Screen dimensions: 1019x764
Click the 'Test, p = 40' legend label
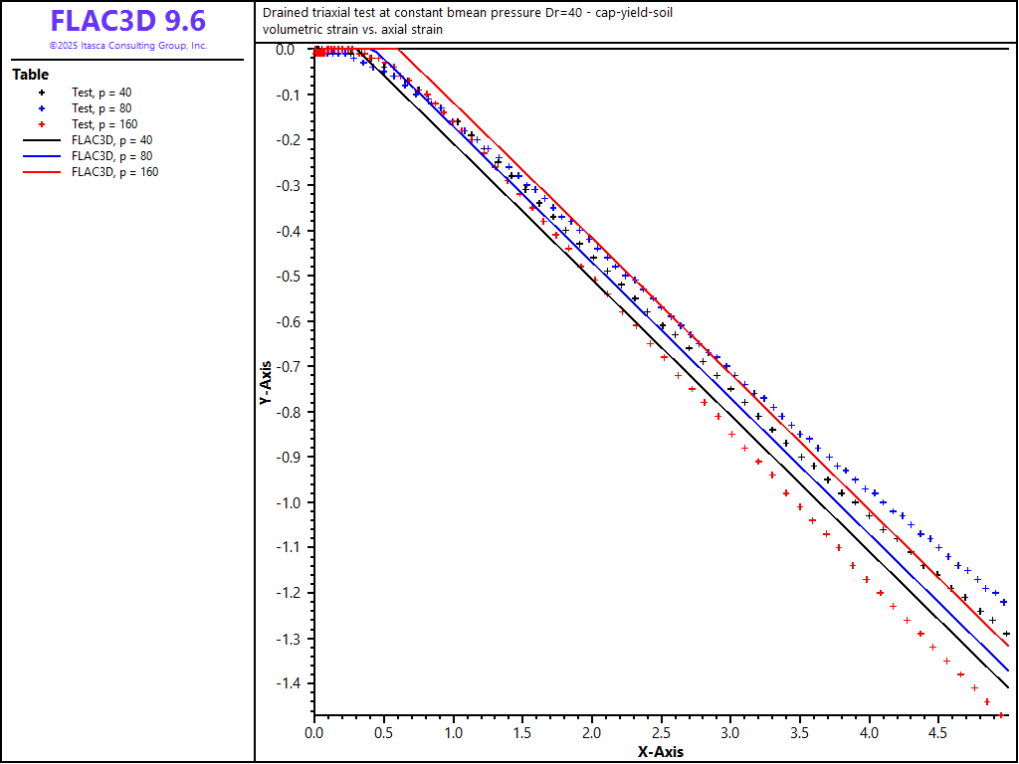[102, 93]
